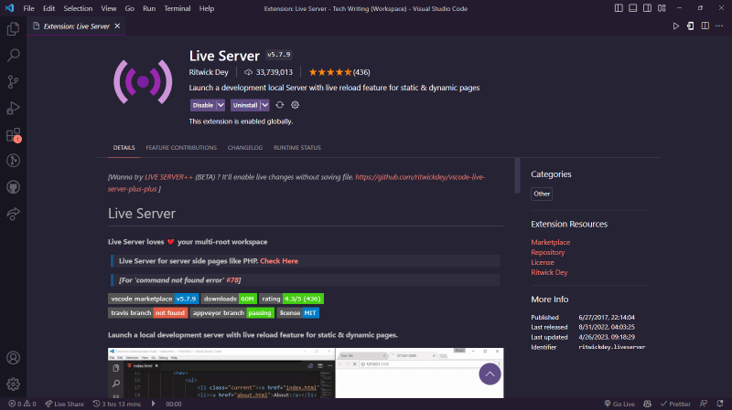Open the Explorer view in activity bar
The width and height of the screenshot is (732, 410).
(13, 29)
